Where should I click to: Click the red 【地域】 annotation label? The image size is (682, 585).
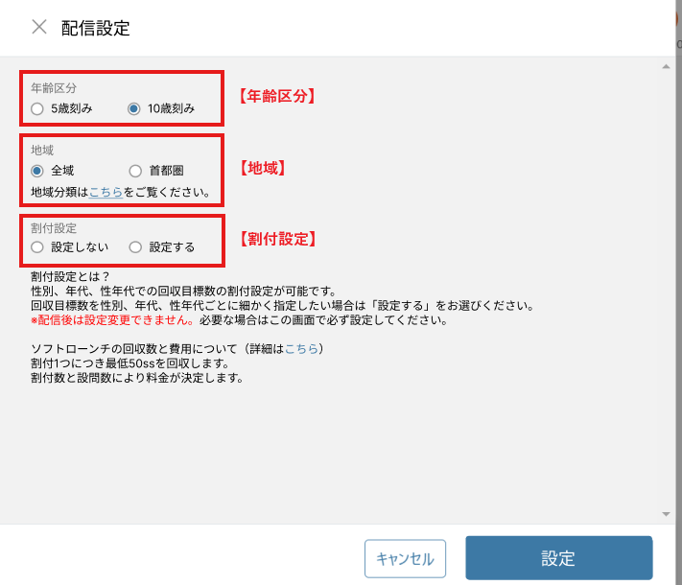click(263, 168)
